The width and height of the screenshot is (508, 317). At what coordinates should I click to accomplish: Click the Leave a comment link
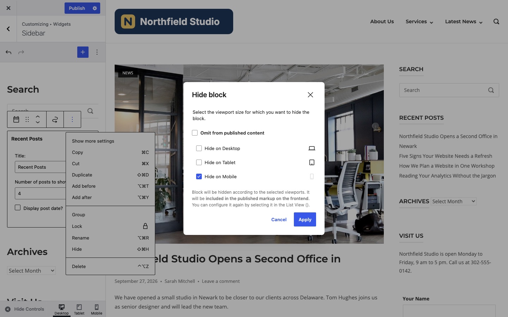[x=221, y=281]
